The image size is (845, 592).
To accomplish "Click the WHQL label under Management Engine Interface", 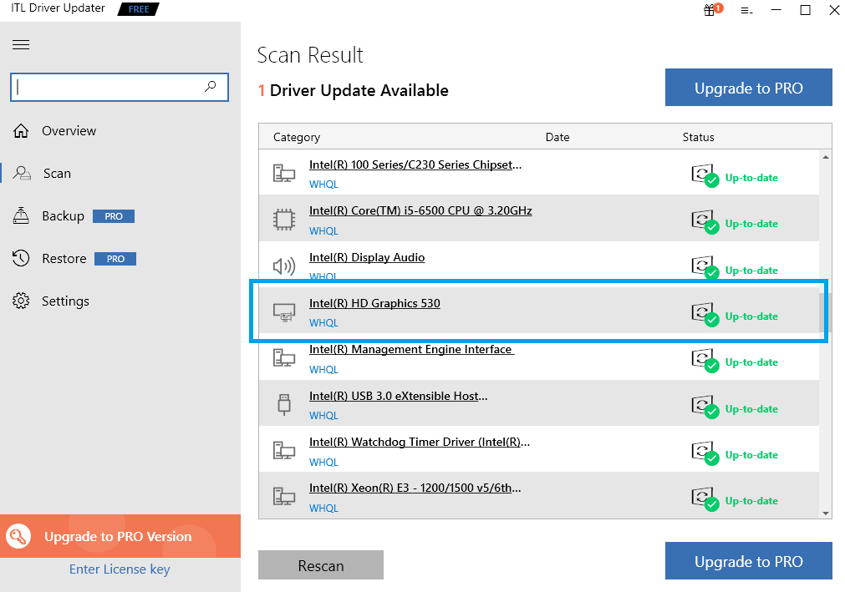I will (x=324, y=370).
